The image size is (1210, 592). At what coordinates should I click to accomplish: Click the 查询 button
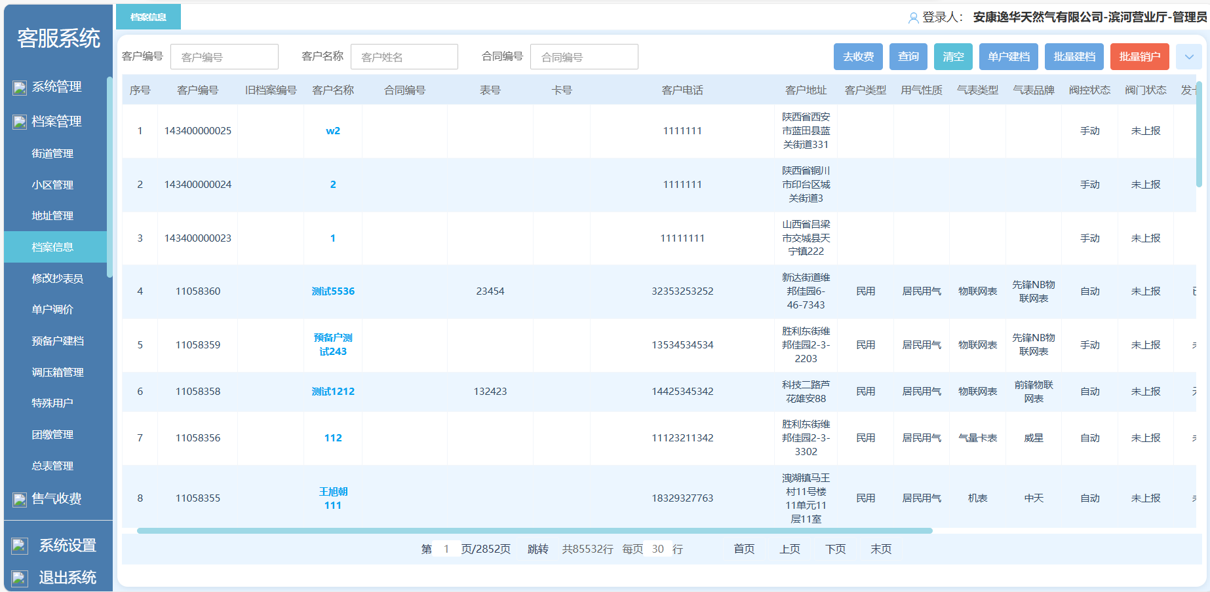(908, 57)
